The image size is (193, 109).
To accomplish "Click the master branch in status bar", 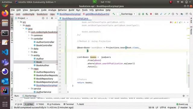I will tap(183, 107).
